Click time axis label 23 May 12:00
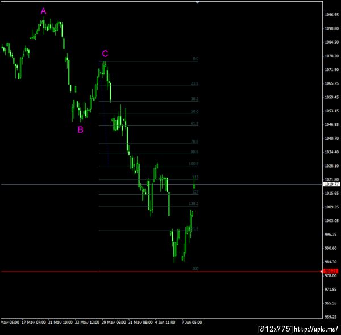This screenshot has width=341, height=335. [x=87, y=322]
